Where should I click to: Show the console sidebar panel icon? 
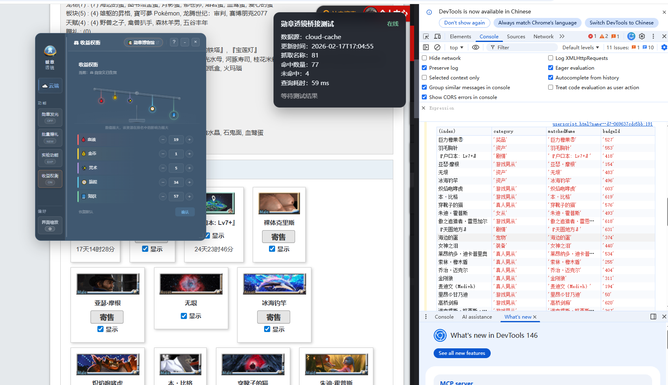click(x=426, y=47)
